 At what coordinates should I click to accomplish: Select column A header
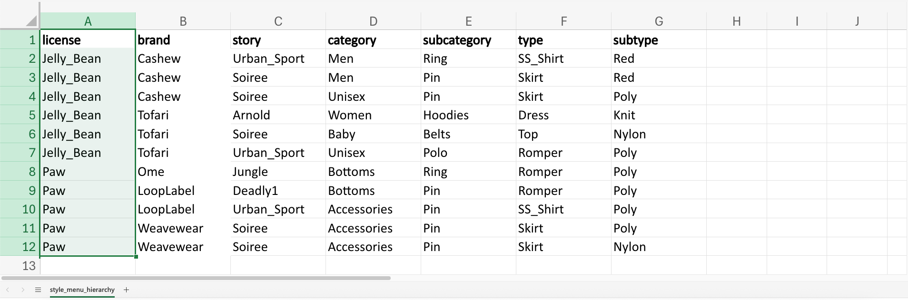(x=88, y=21)
